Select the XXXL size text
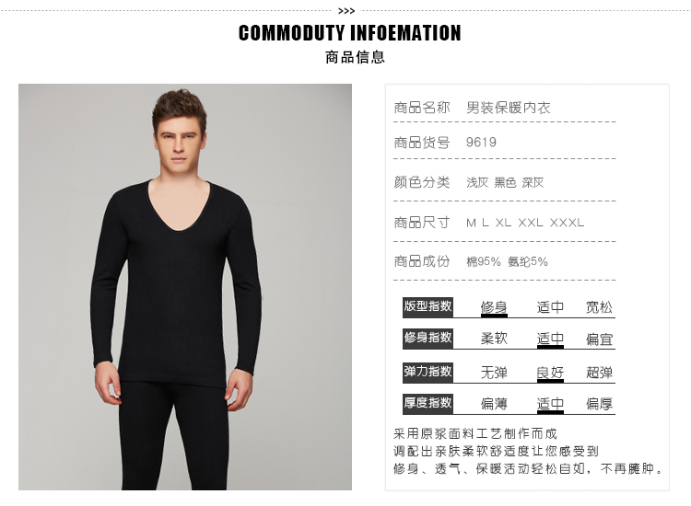The image size is (691, 506). pos(567,223)
